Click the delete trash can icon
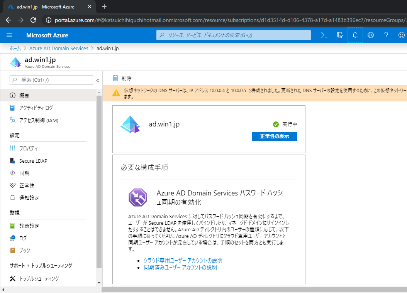Screen dimensions: 407x293 [x=115, y=78]
